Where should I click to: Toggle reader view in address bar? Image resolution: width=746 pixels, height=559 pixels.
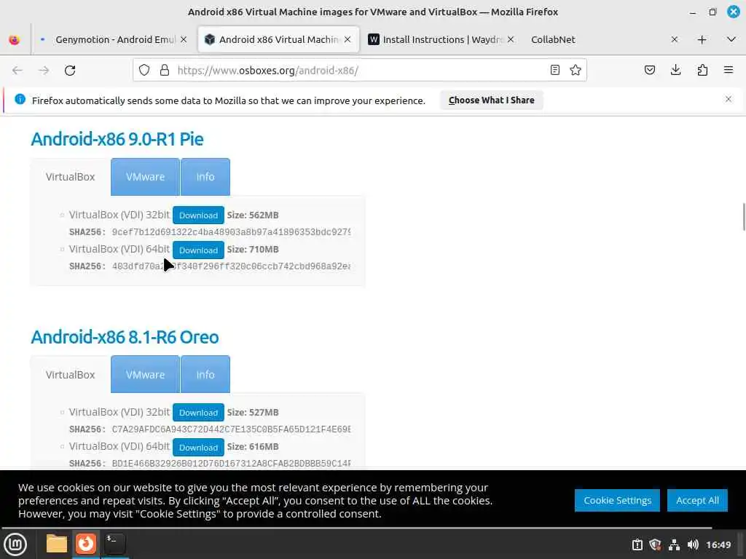[x=554, y=71]
